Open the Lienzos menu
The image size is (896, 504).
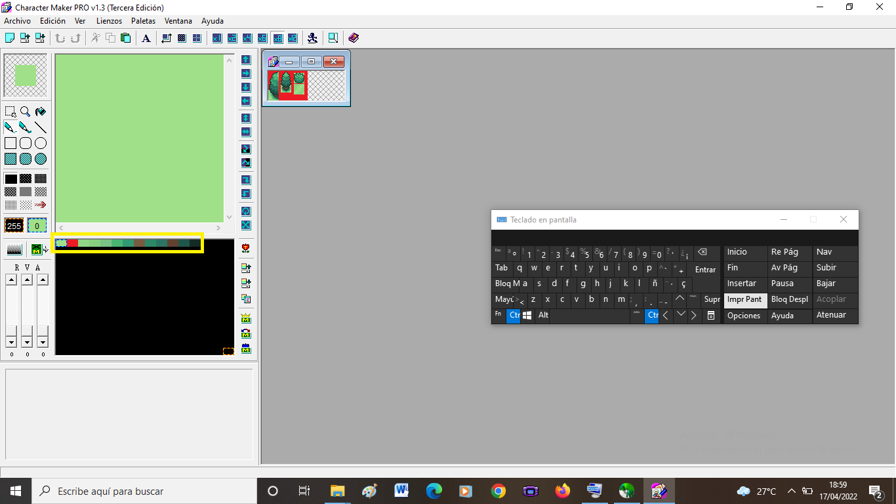pos(109,21)
